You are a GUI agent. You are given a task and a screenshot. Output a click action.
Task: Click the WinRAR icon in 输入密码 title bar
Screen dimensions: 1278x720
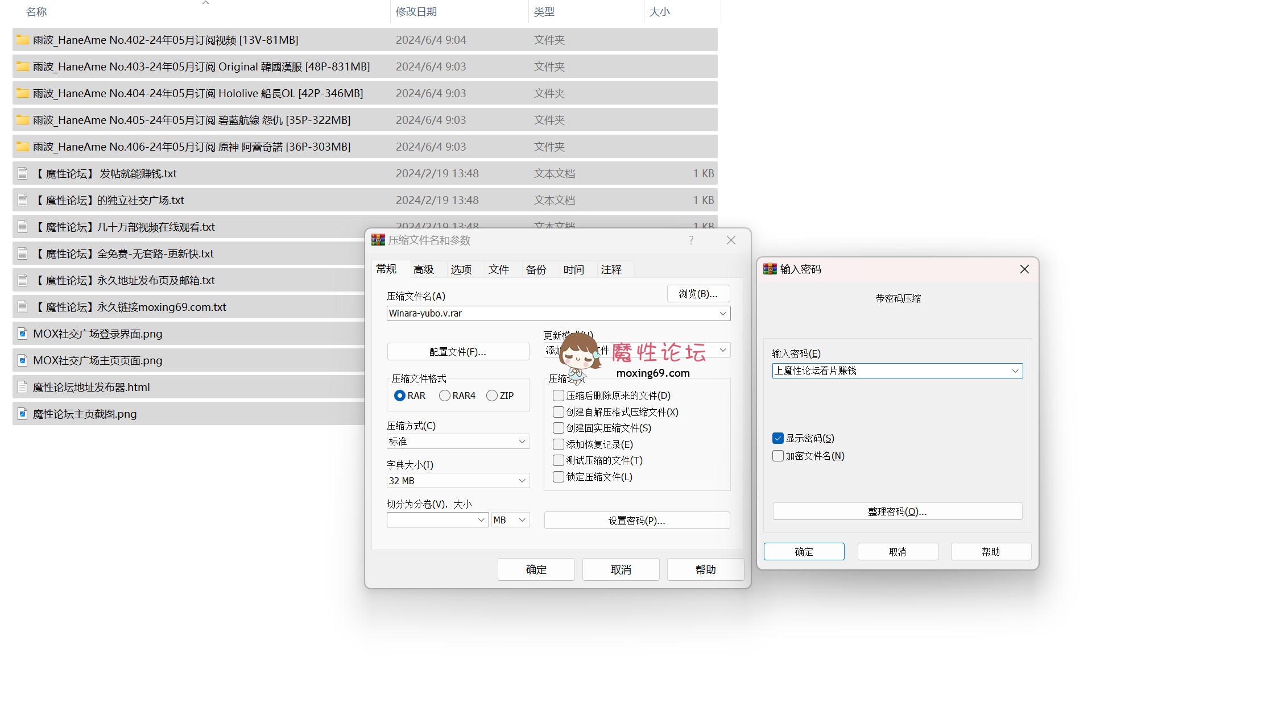(770, 269)
